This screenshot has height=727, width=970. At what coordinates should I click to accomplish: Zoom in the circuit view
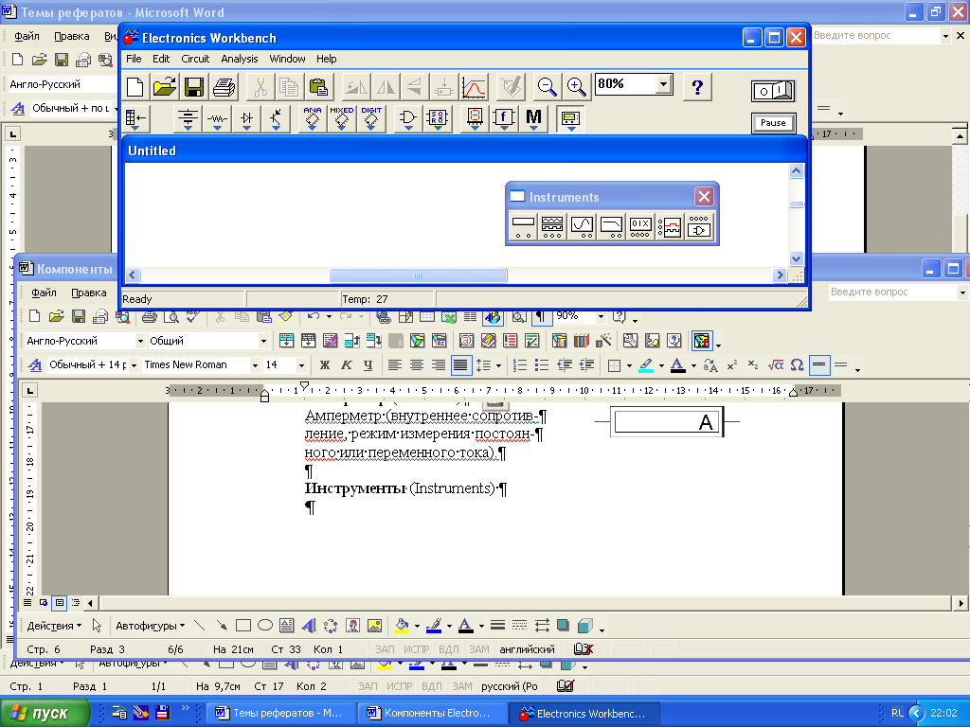[577, 86]
